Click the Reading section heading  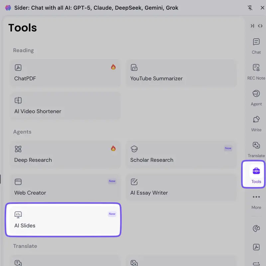point(23,51)
